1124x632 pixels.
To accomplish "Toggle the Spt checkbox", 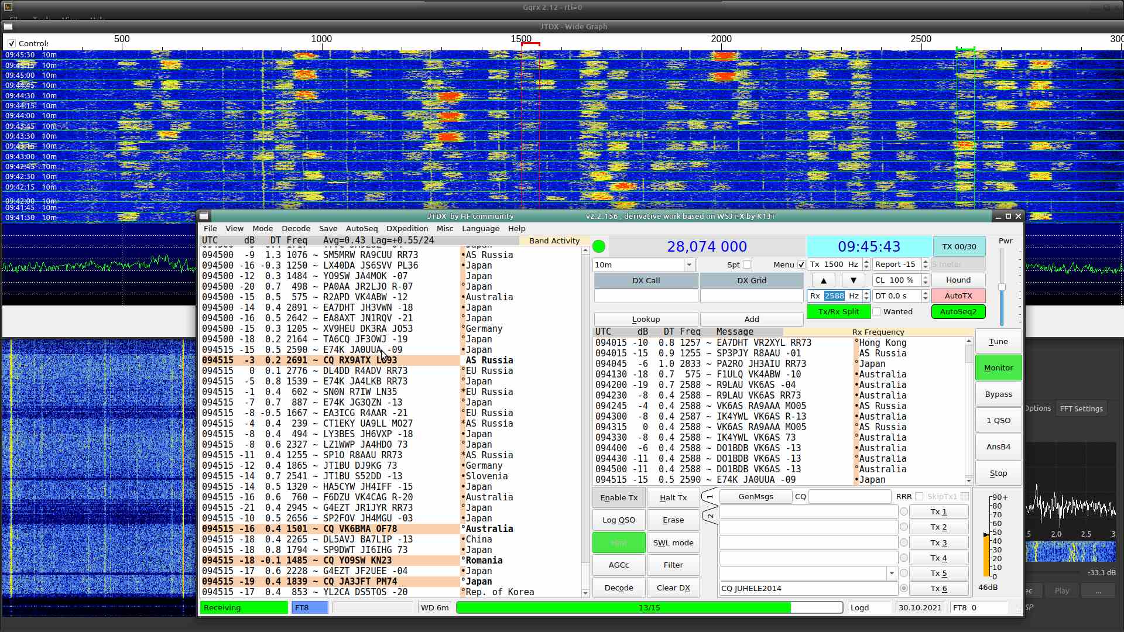I will (x=747, y=265).
